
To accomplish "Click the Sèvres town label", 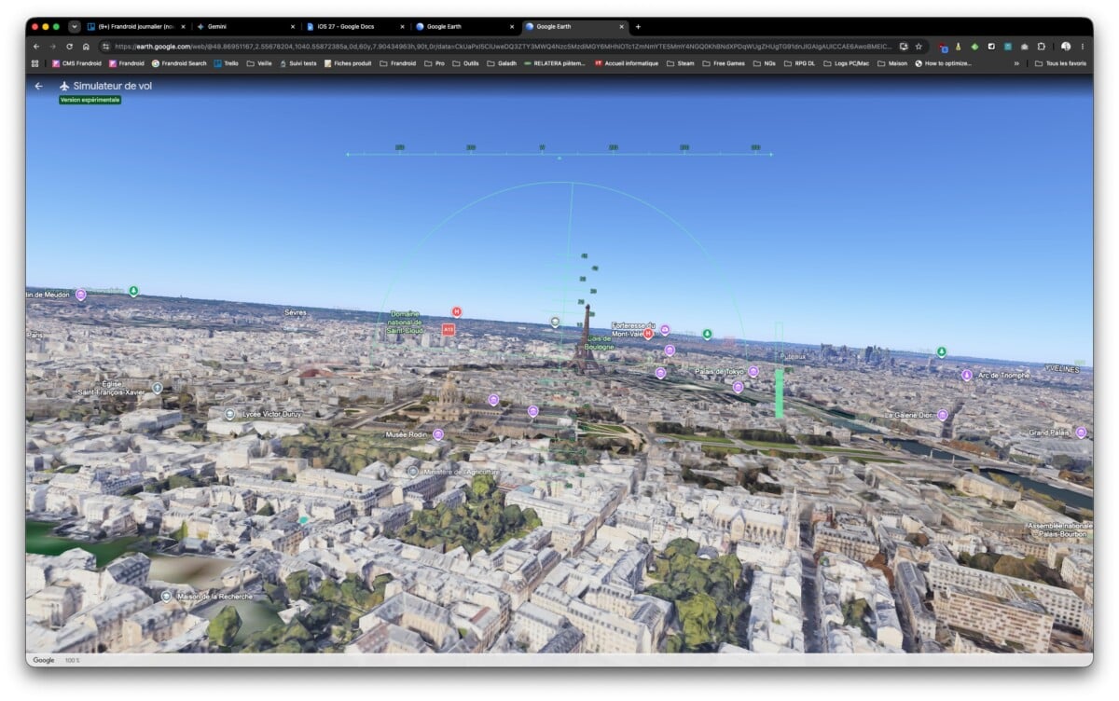I will 296,312.
